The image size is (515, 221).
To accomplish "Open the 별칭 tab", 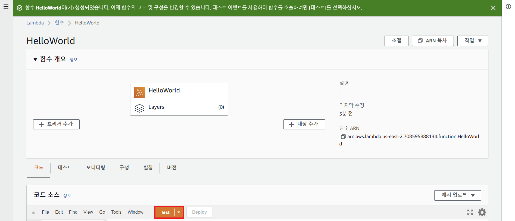I will pyautogui.click(x=148, y=168).
